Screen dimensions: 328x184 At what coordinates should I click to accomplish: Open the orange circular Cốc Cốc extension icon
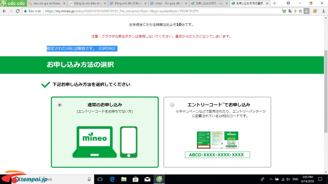[315, 11]
